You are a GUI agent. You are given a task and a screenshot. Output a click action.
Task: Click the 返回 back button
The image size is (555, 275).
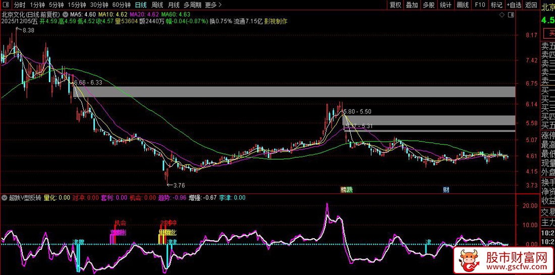pyautogui.click(x=531, y=5)
